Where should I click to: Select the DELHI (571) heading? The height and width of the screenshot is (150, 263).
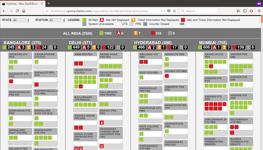(x=80, y=43)
